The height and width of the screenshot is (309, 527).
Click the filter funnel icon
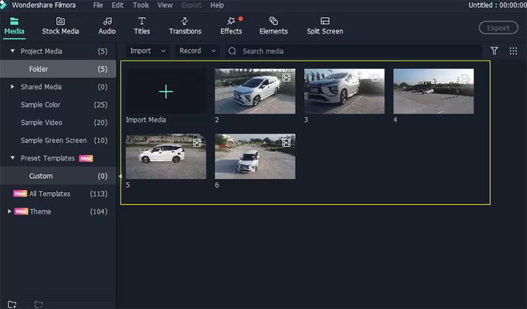click(x=494, y=51)
